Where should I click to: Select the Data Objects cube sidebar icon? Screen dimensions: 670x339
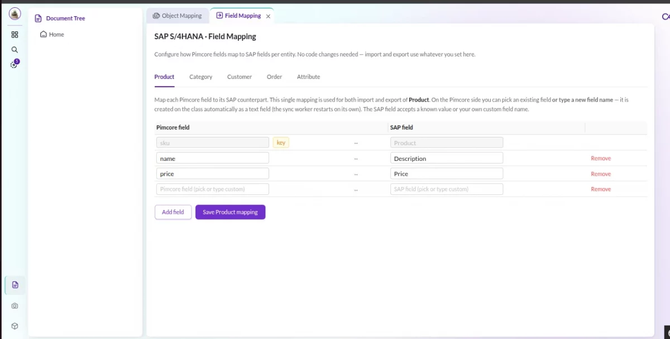15,326
